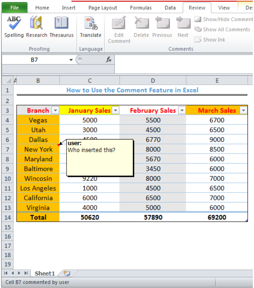Jump to the first sheet arrow
The width and height of the screenshot is (254, 288).
coord(6,273)
